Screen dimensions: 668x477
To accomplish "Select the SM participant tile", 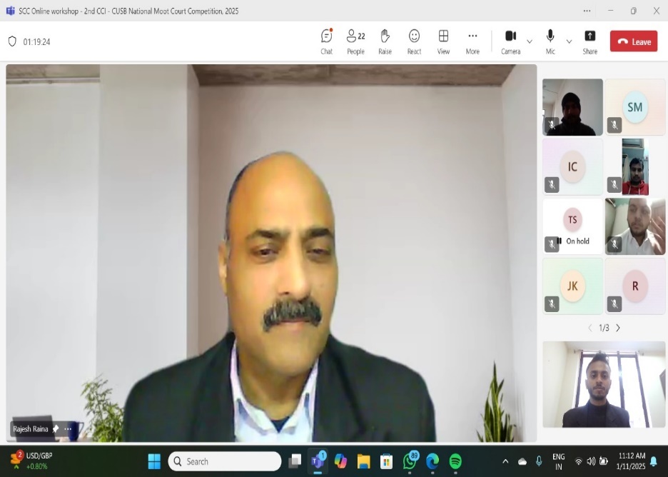I will (634, 107).
